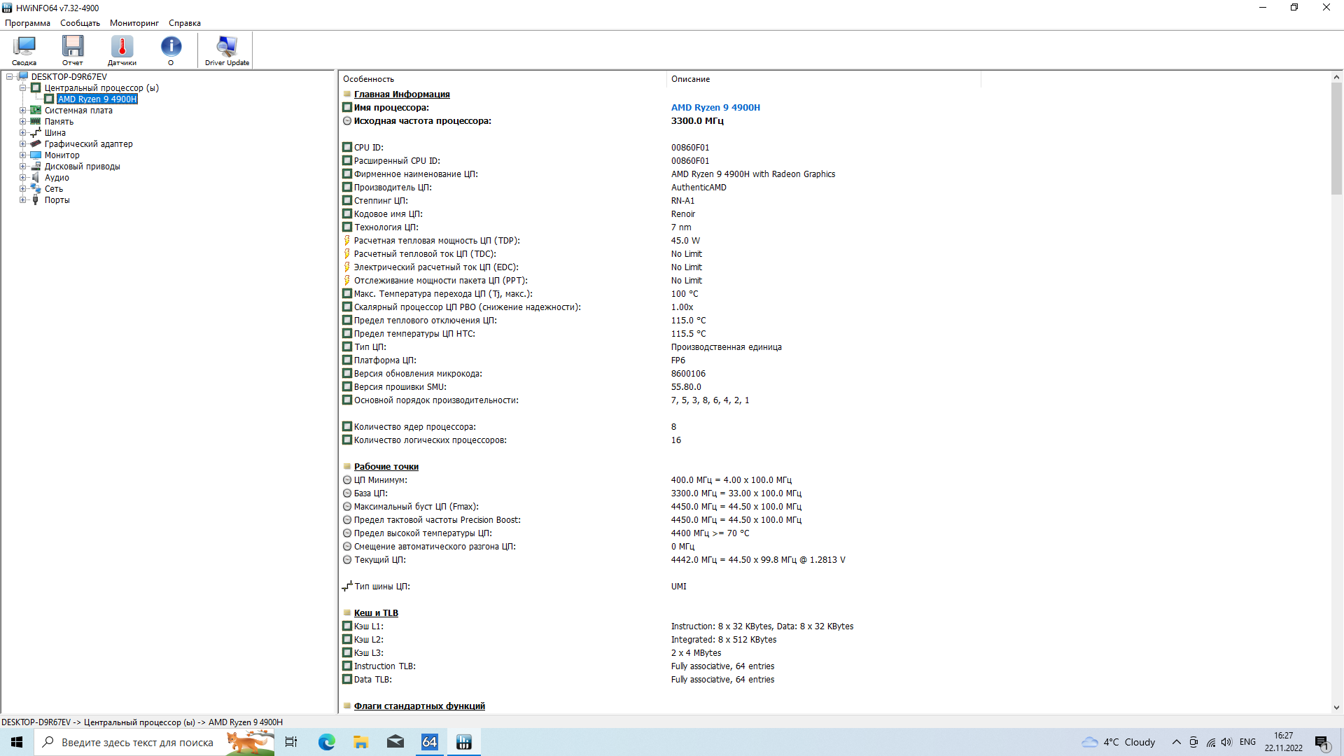Click the vertical scrollbar down arrow
The width and height of the screenshot is (1344, 756).
pos(1336,708)
